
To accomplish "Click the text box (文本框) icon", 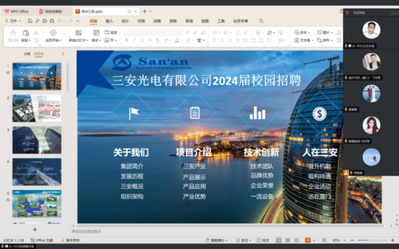I will (305, 40).
